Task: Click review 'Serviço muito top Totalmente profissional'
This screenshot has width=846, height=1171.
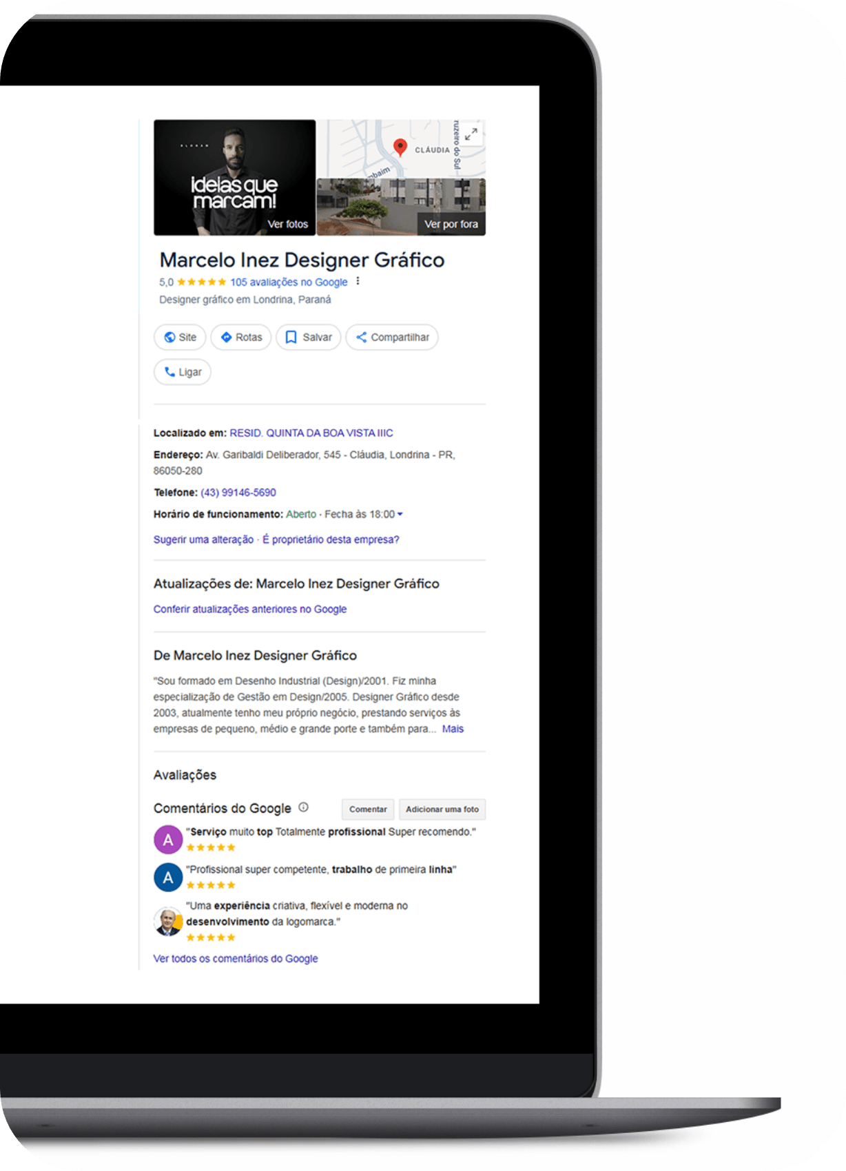Action: [331, 832]
